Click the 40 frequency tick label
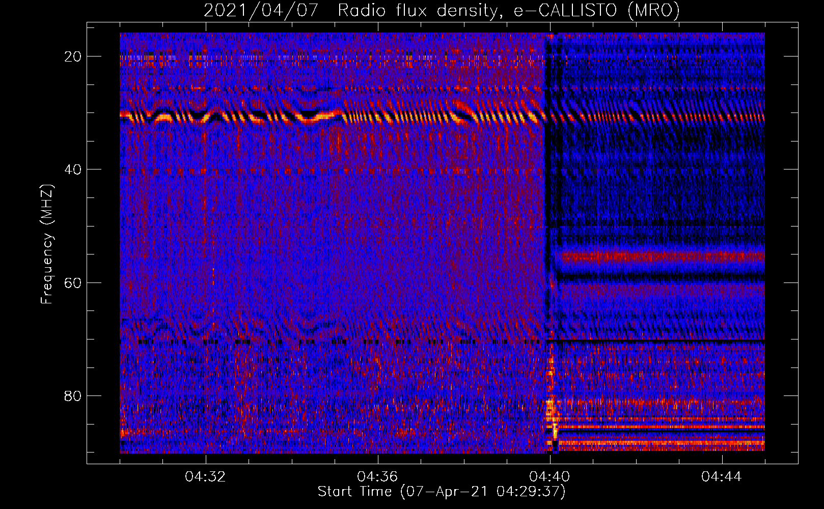This screenshot has height=509, width=824. 73,169
